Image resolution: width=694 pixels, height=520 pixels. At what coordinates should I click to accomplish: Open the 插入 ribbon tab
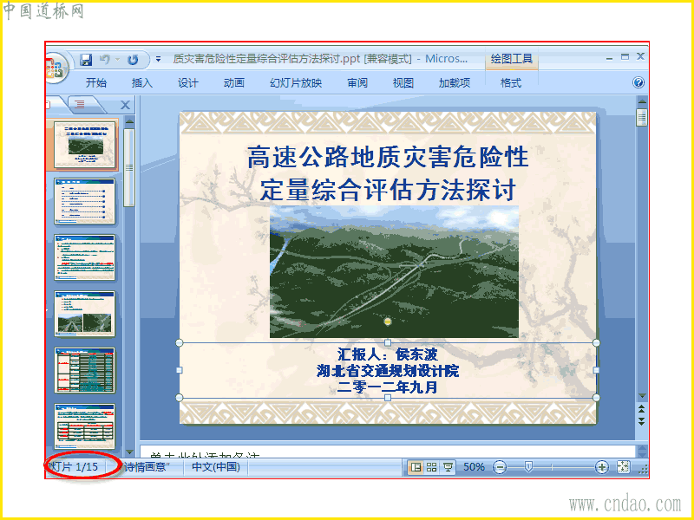142,83
